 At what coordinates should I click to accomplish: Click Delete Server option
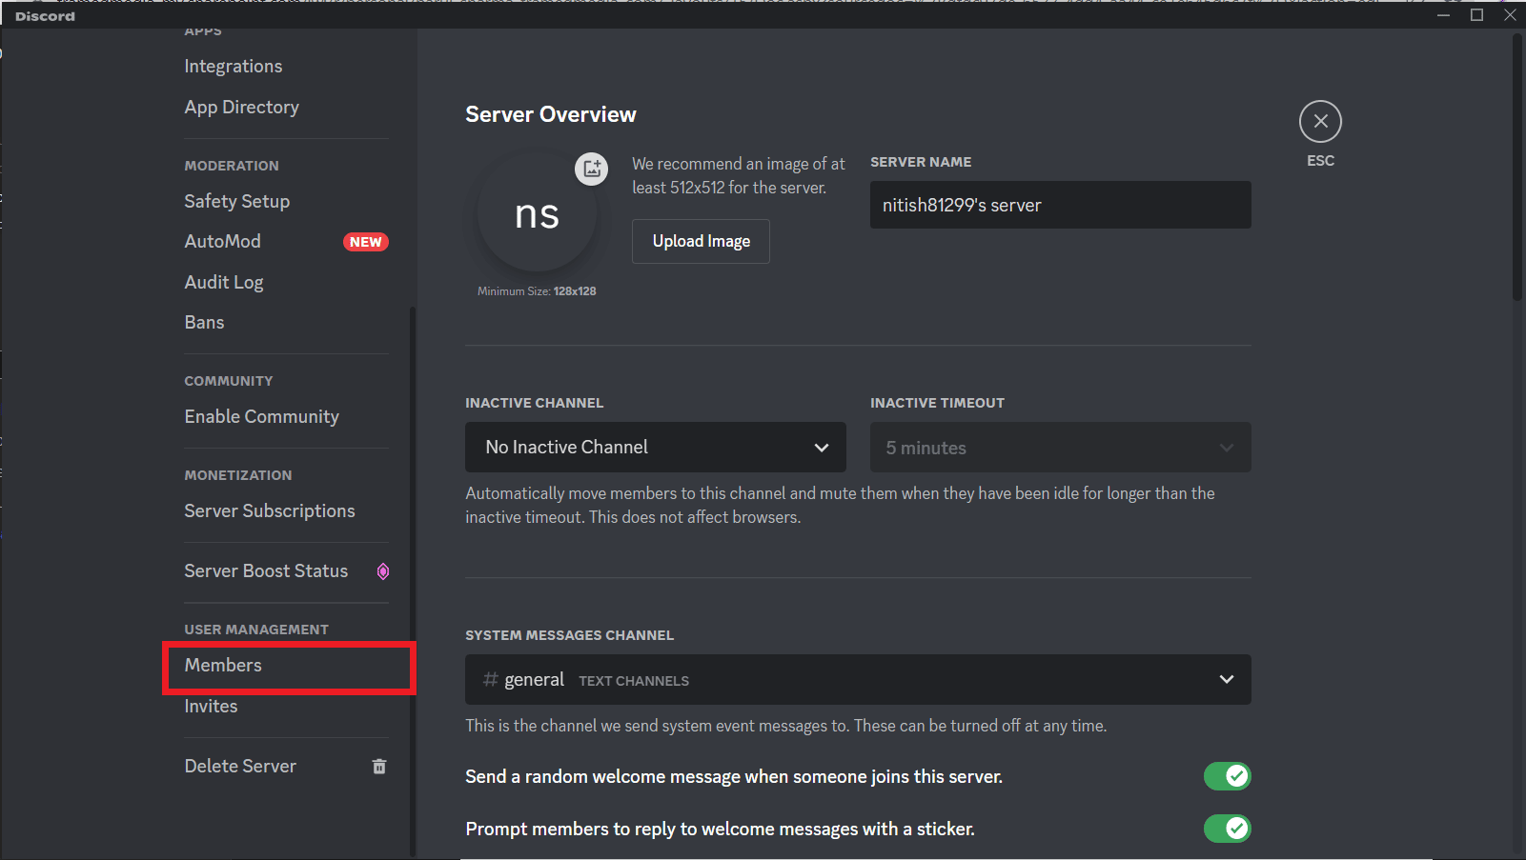point(240,766)
